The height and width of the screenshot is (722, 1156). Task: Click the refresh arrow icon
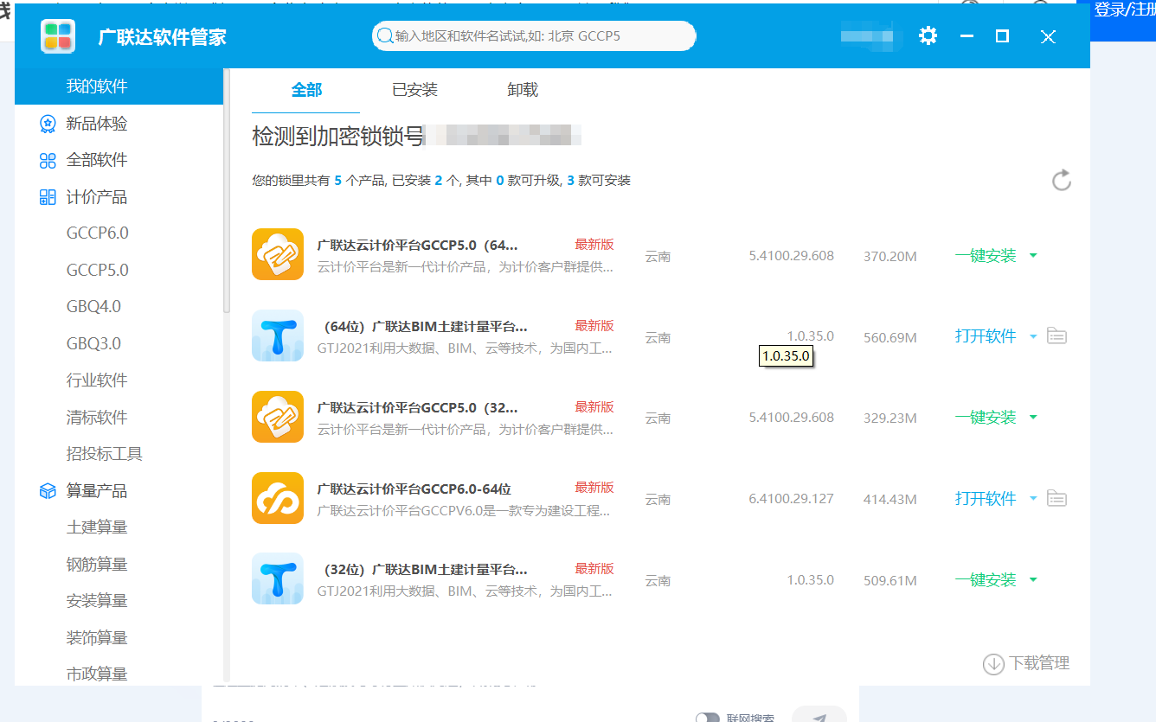[x=1062, y=180]
